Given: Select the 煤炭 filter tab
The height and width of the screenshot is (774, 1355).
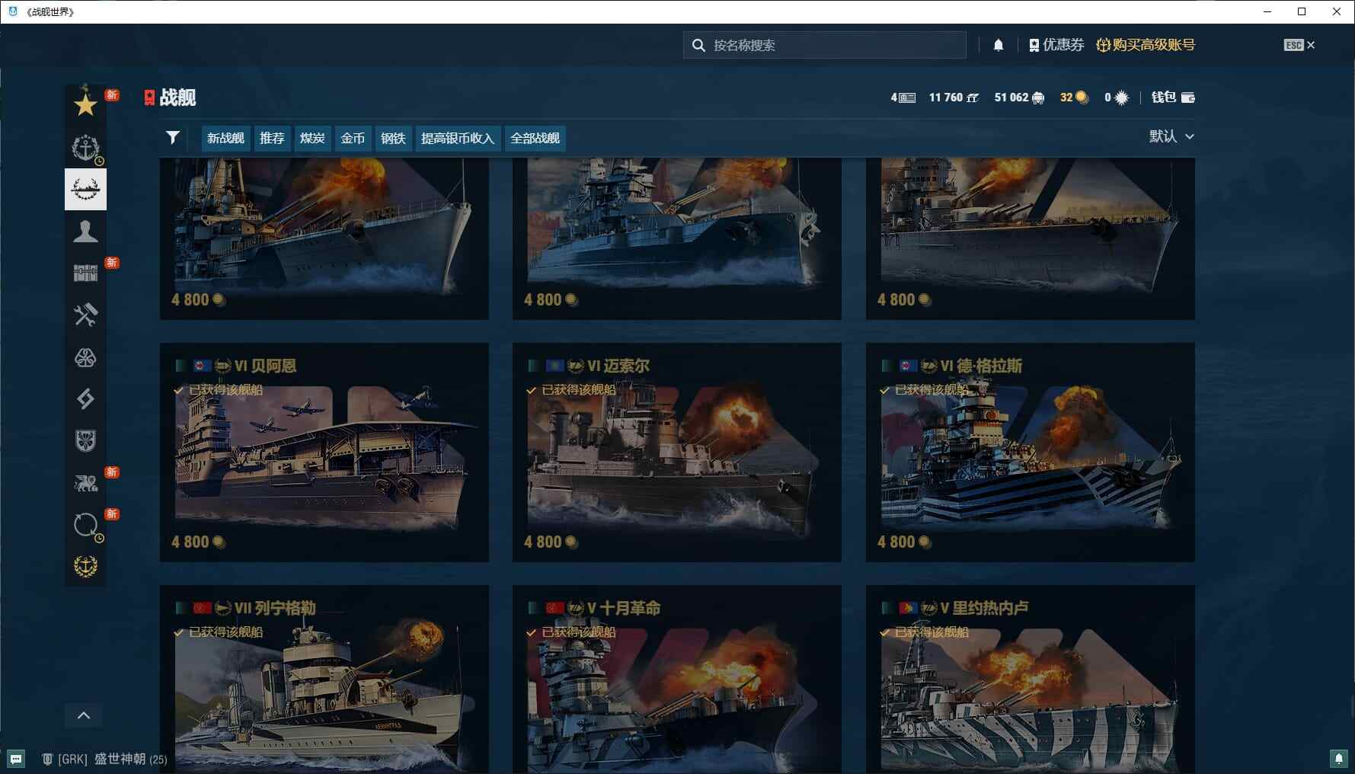Looking at the screenshot, I should click(x=312, y=138).
